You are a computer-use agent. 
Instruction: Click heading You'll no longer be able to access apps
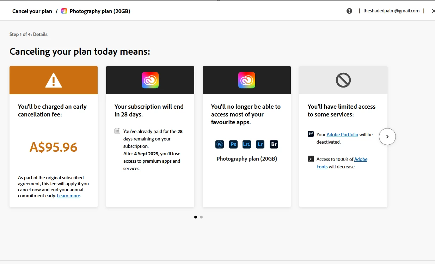(246, 114)
